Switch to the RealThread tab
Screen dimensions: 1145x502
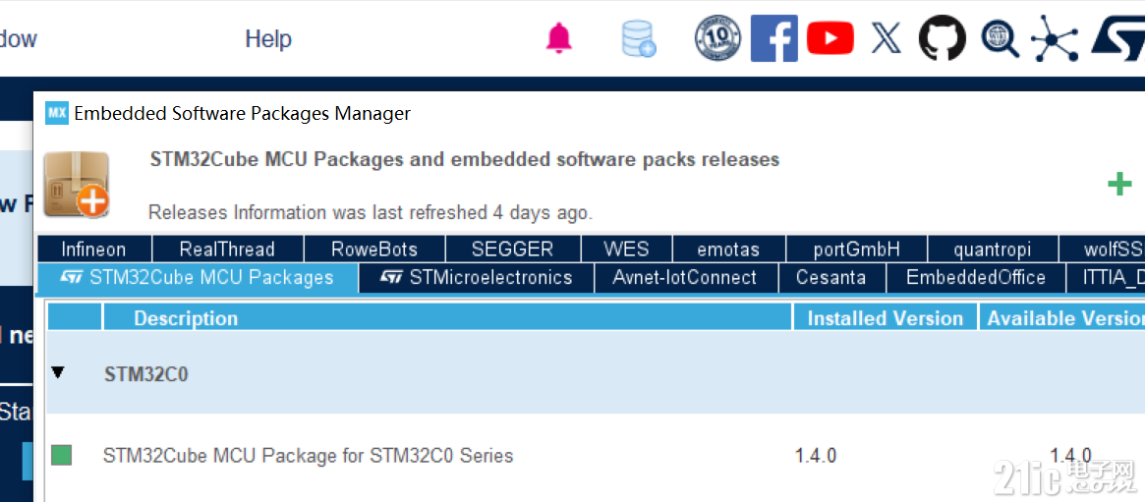[227, 249]
